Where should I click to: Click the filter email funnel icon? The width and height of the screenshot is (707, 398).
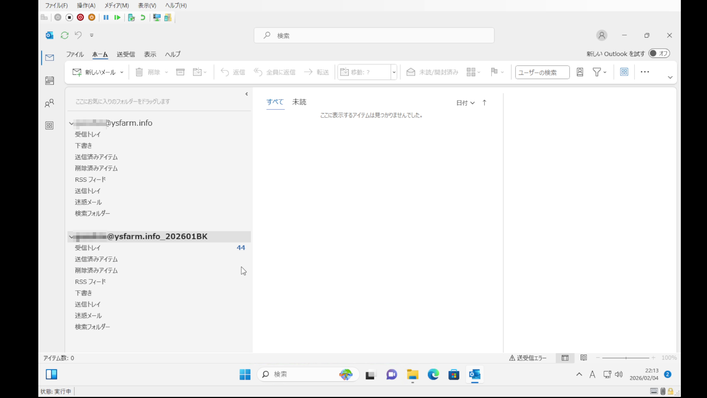point(597,72)
